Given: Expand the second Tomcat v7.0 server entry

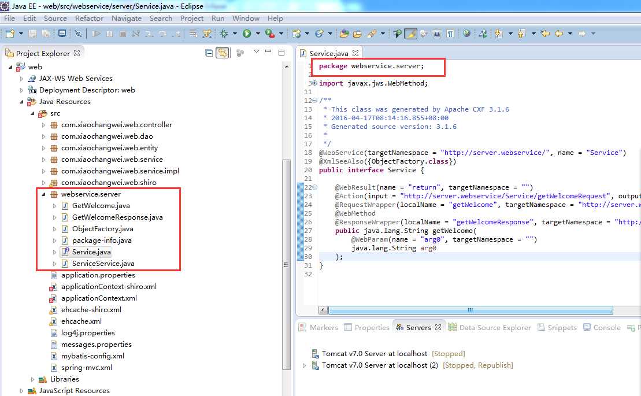Looking at the screenshot, I should coord(304,365).
